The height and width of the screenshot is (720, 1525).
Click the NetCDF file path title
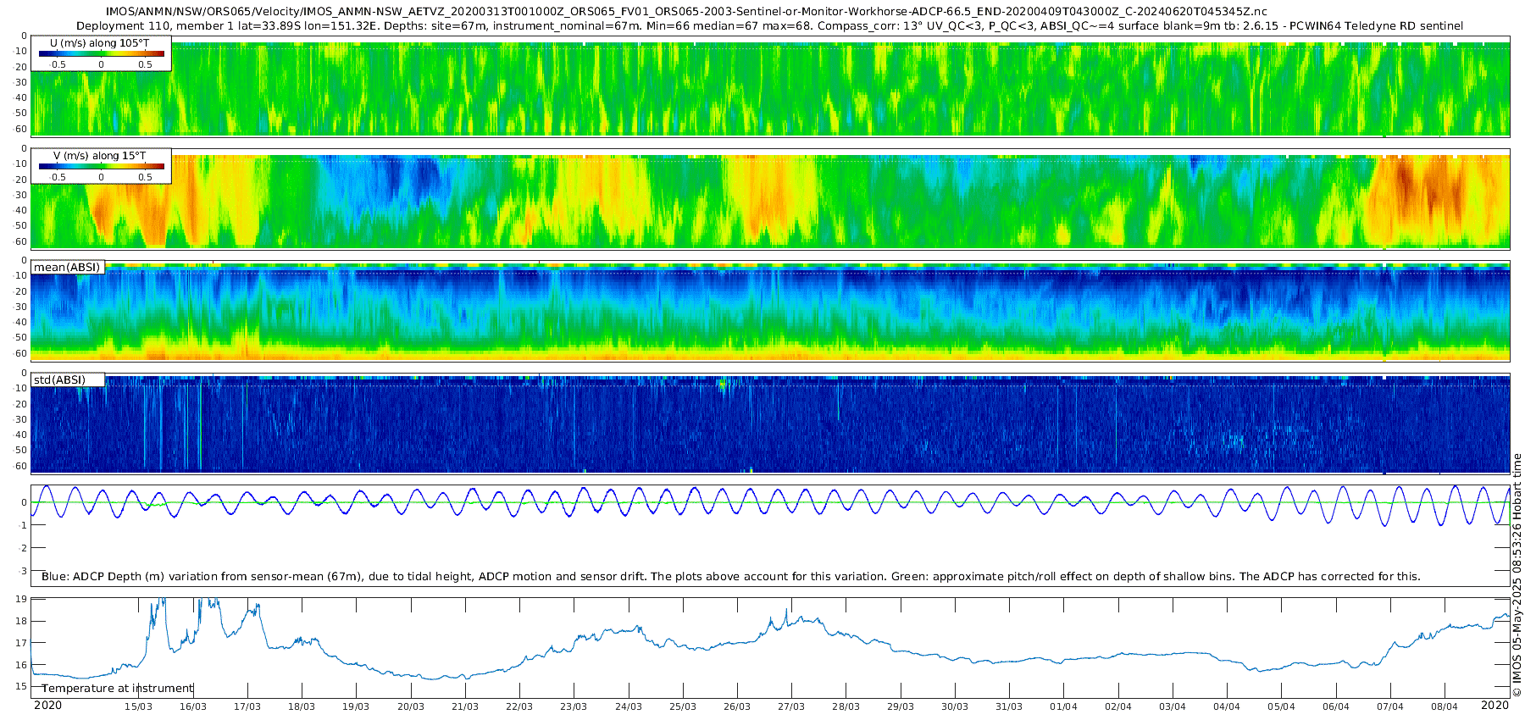pyautogui.click(x=686, y=12)
